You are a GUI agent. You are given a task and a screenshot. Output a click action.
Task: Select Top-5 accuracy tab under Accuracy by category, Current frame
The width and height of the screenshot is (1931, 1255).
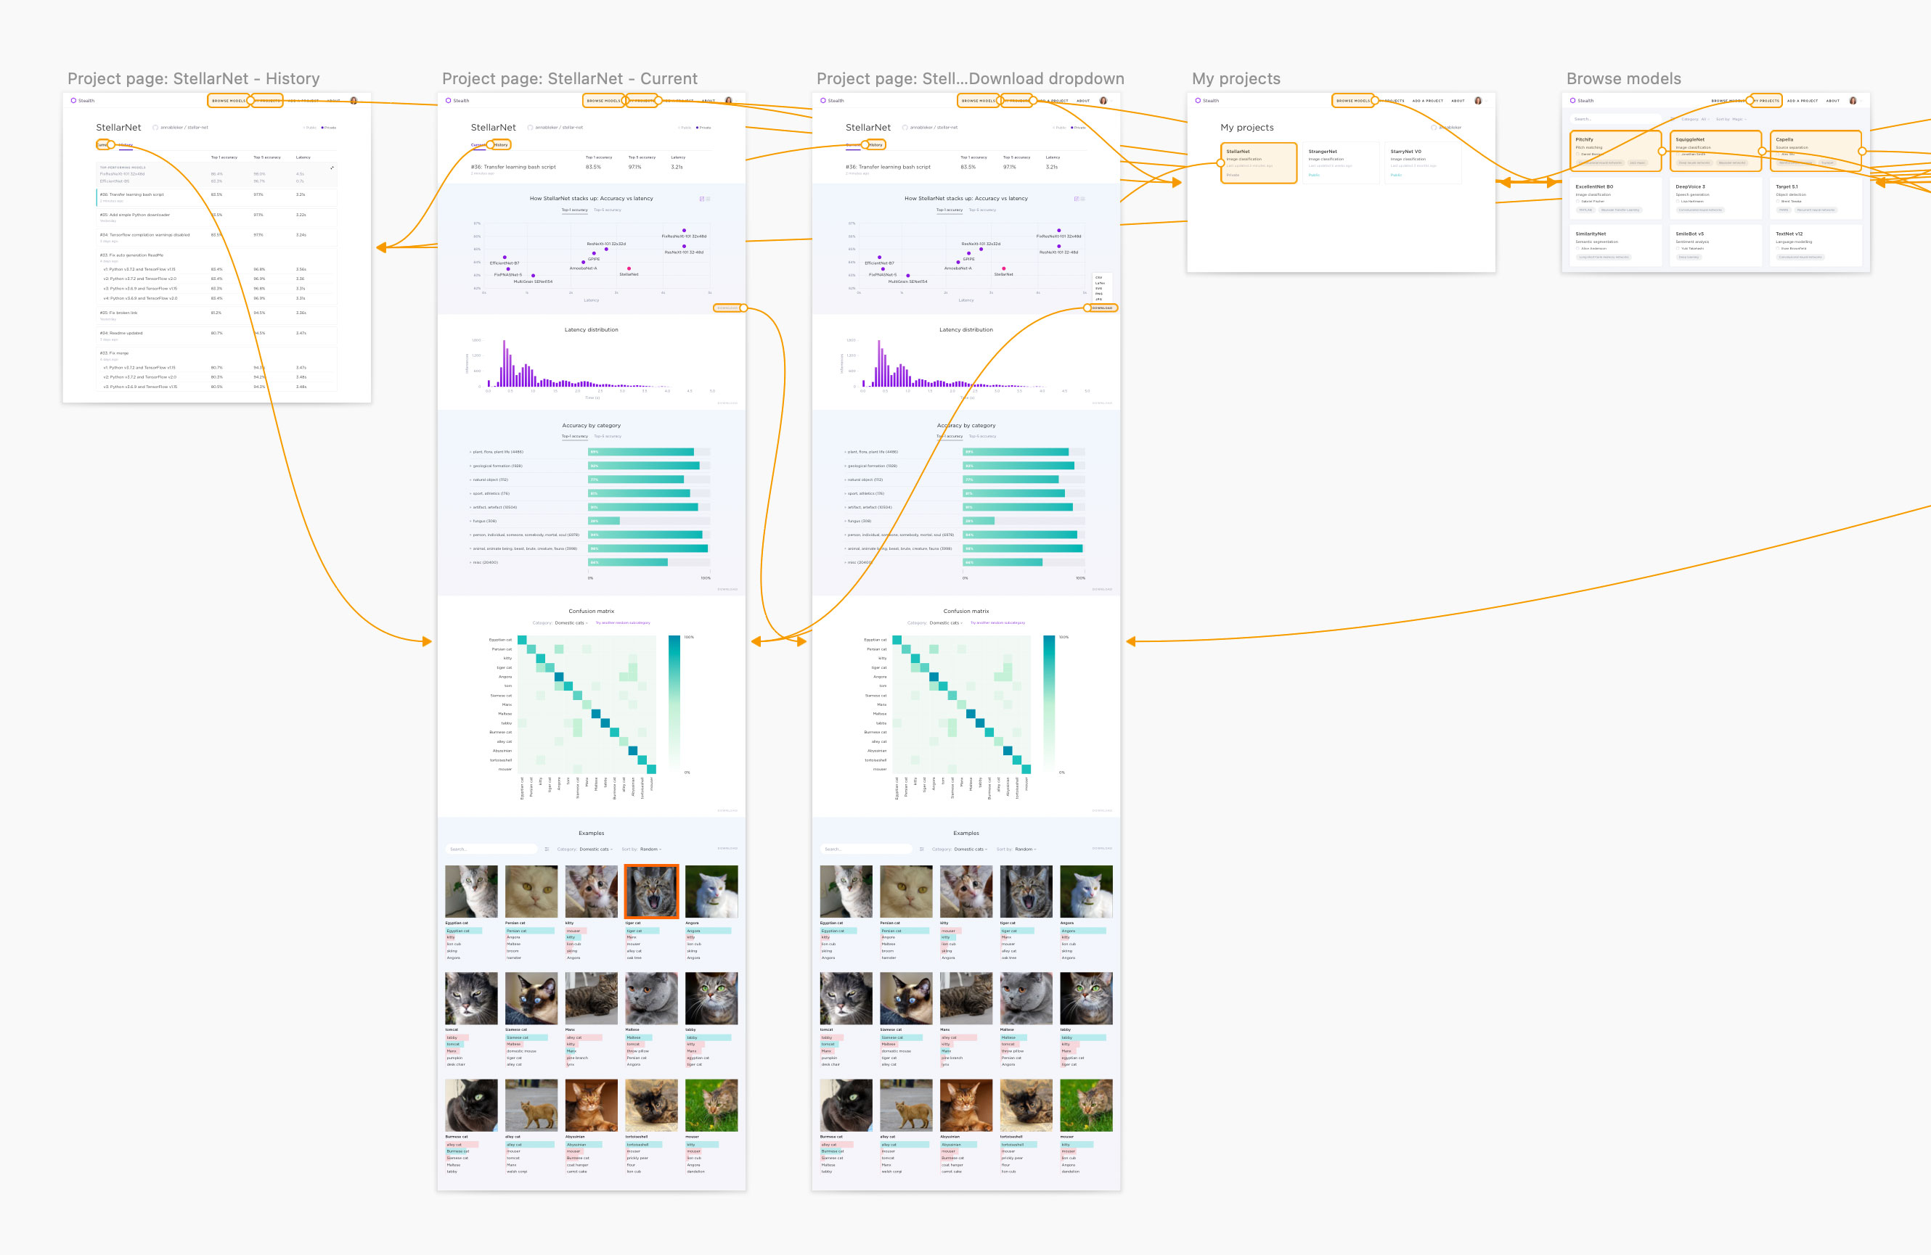coord(608,436)
